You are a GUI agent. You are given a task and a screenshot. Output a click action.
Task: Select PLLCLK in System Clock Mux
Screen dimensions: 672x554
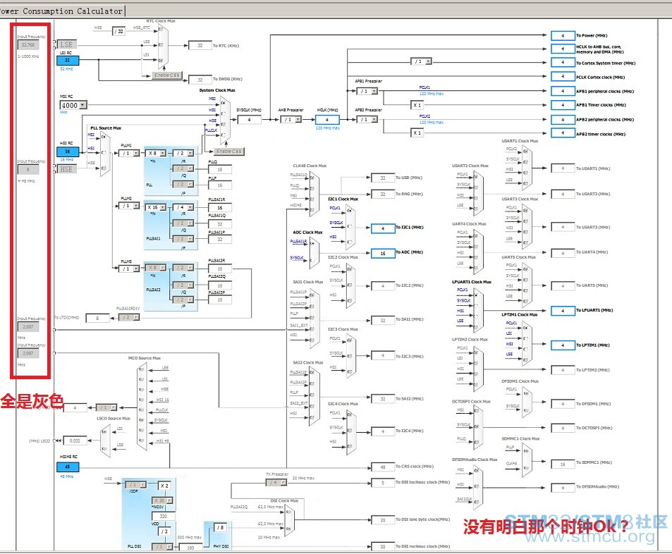(x=224, y=135)
